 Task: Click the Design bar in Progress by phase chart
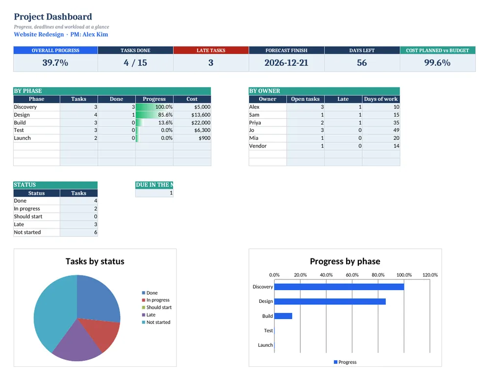(330, 301)
